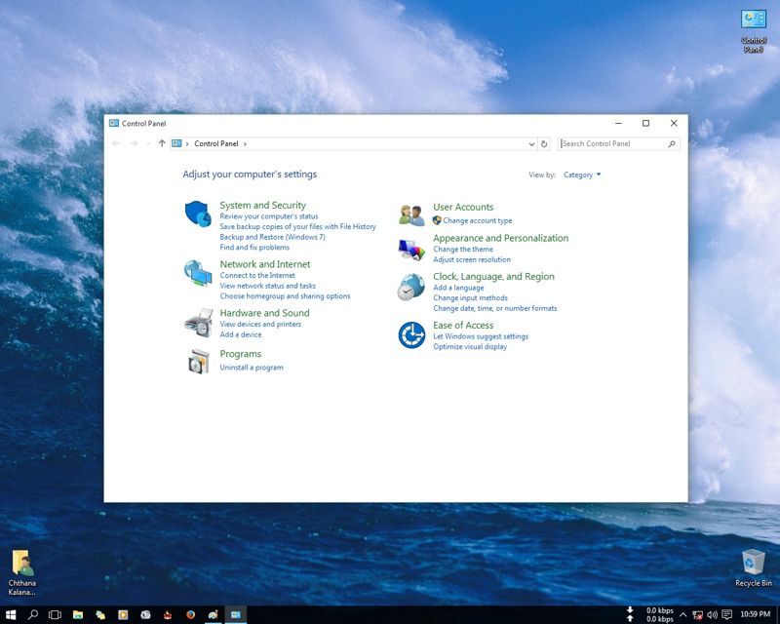Image resolution: width=780 pixels, height=624 pixels.
Task: Click the Control Panel desktop shortcut icon
Action: click(753, 31)
